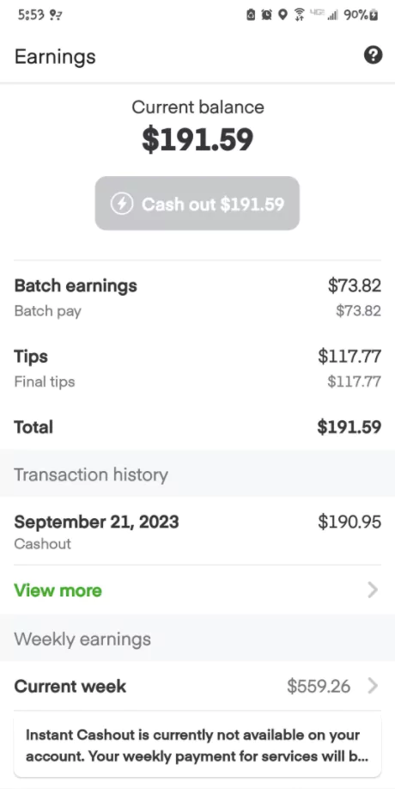Tap the Tips earnings row
Image resolution: width=395 pixels, height=789 pixels.
coord(197,368)
